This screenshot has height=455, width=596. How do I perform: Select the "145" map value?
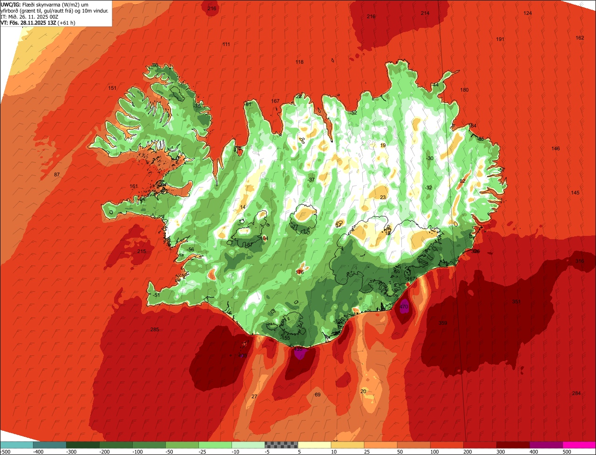(575, 193)
